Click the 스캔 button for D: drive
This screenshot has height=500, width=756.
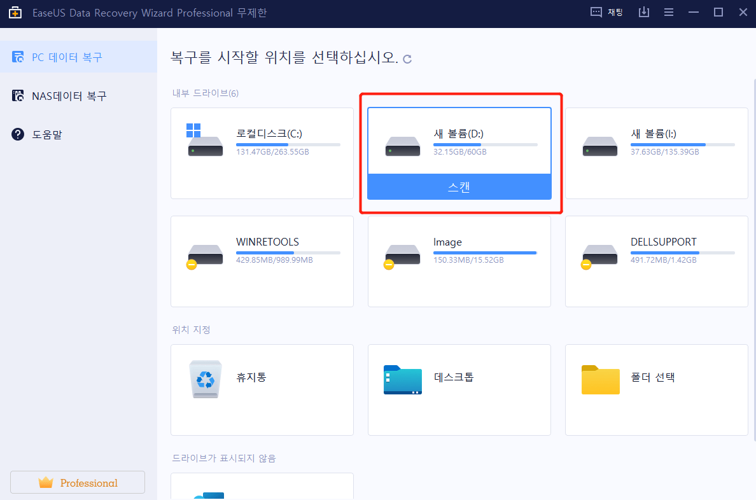[x=459, y=186]
